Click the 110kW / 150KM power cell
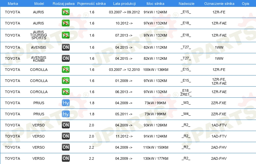Viewport: 256px width, 164px height. point(155,147)
